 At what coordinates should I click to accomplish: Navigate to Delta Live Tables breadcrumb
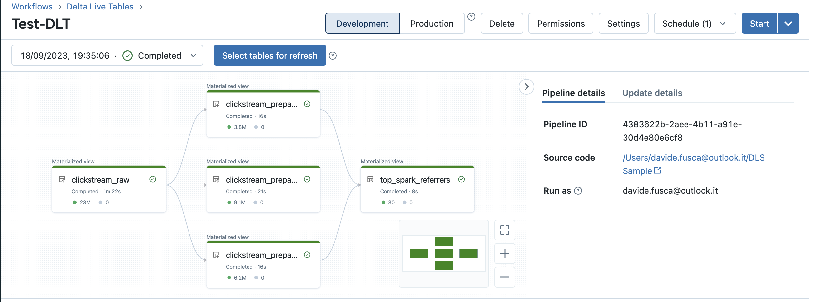100,7
